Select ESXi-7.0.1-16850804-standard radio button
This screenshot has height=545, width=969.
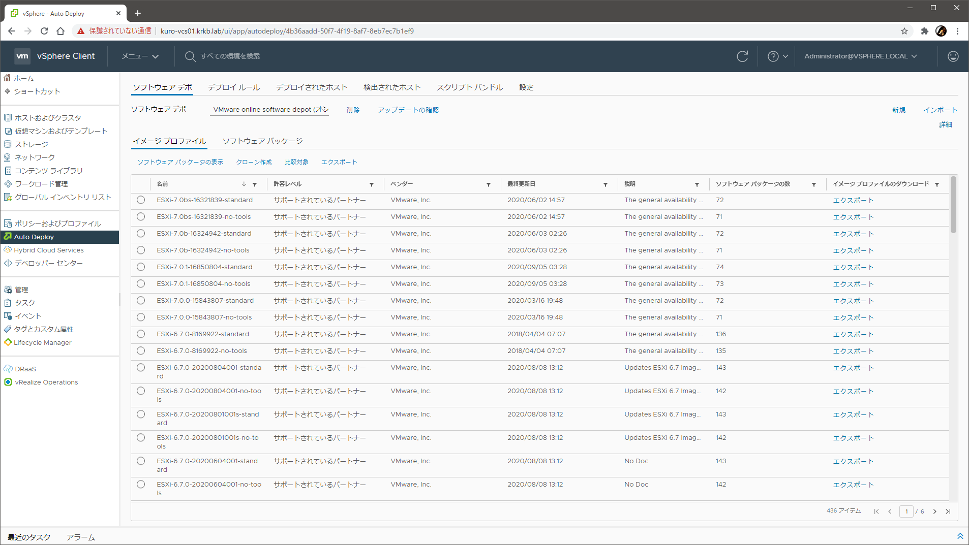141,267
